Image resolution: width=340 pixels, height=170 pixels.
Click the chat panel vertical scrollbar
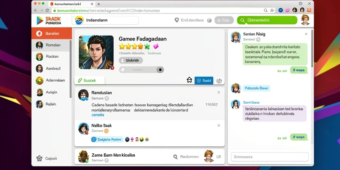[312, 48]
